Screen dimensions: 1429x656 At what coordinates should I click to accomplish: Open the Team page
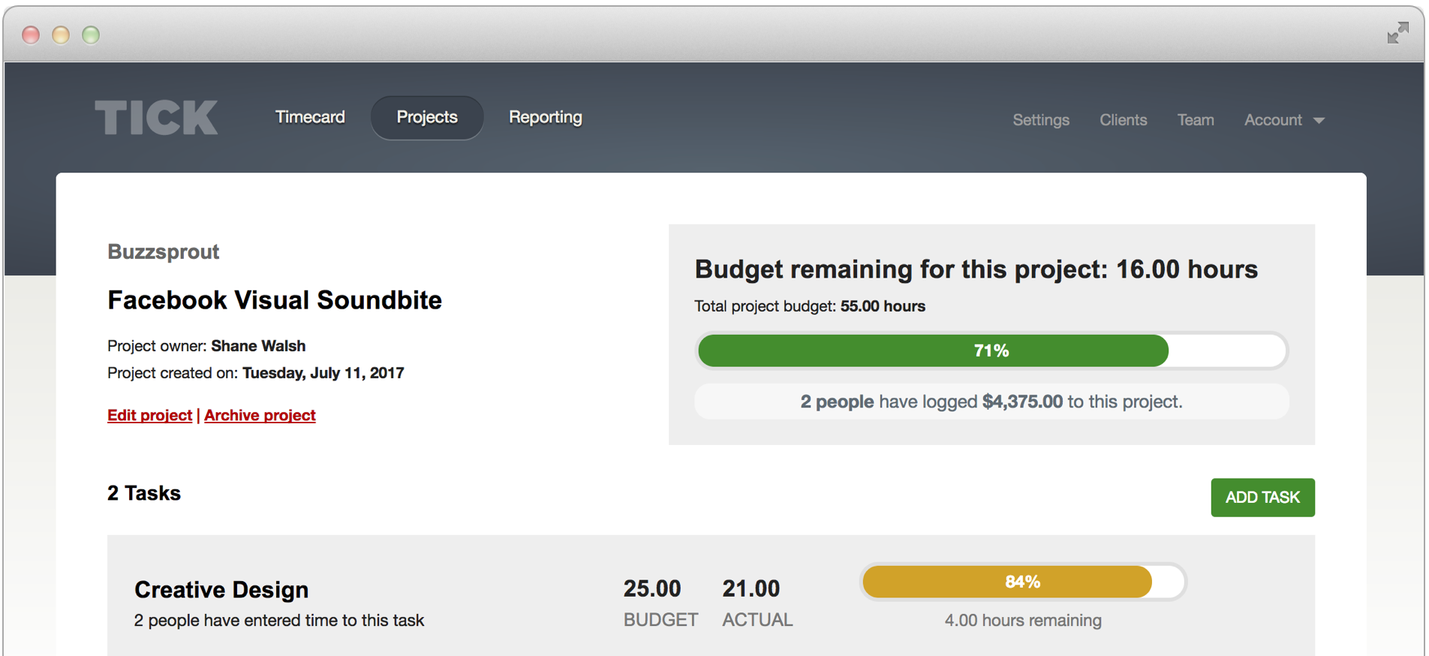pyautogui.click(x=1196, y=119)
